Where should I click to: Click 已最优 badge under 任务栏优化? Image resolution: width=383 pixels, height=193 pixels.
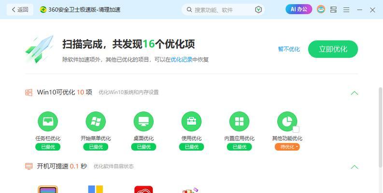(x=48, y=147)
